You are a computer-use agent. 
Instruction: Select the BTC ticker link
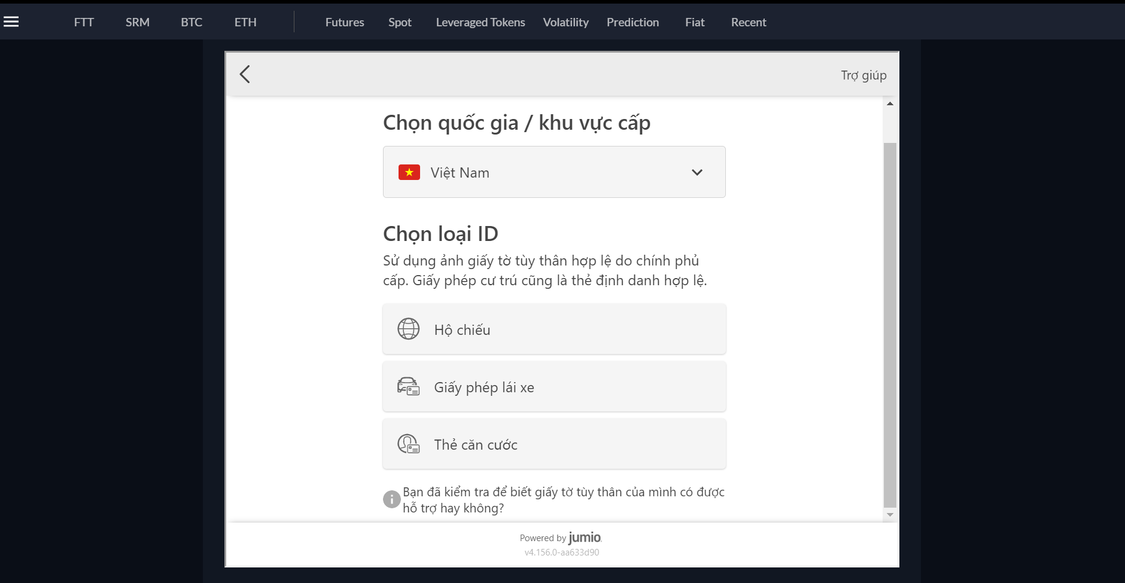(x=191, y=22)
